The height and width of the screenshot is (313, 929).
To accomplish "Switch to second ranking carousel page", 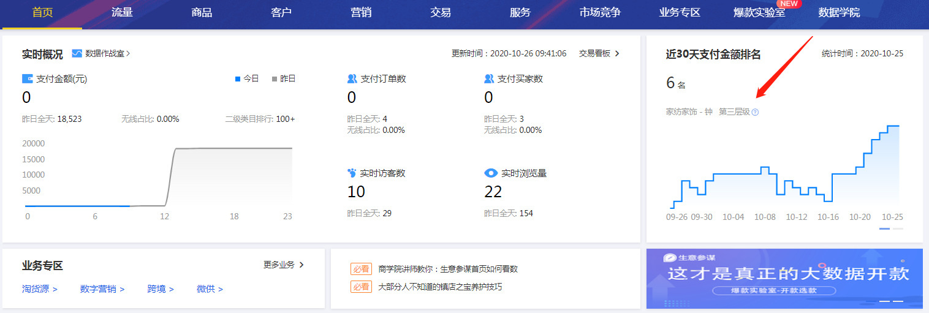I will 898,228.
